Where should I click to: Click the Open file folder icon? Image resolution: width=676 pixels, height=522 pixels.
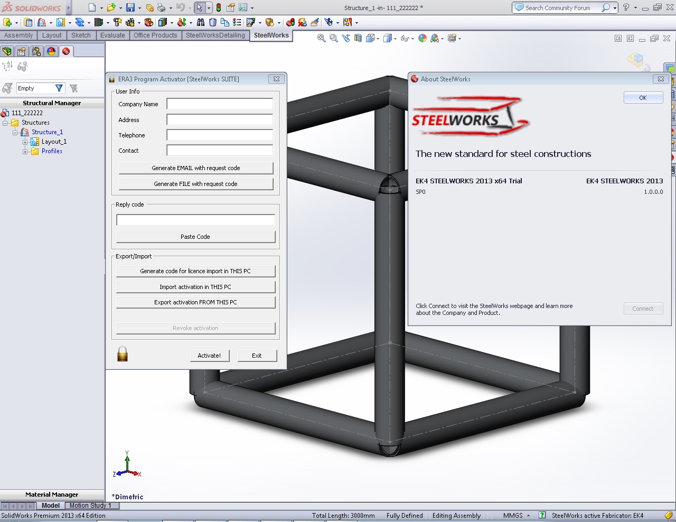[111, 7]
